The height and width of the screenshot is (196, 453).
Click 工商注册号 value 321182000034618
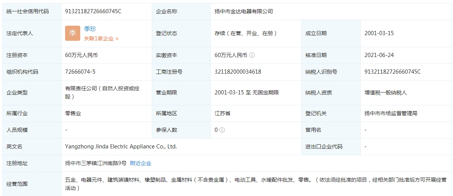[x=238, y=72]
